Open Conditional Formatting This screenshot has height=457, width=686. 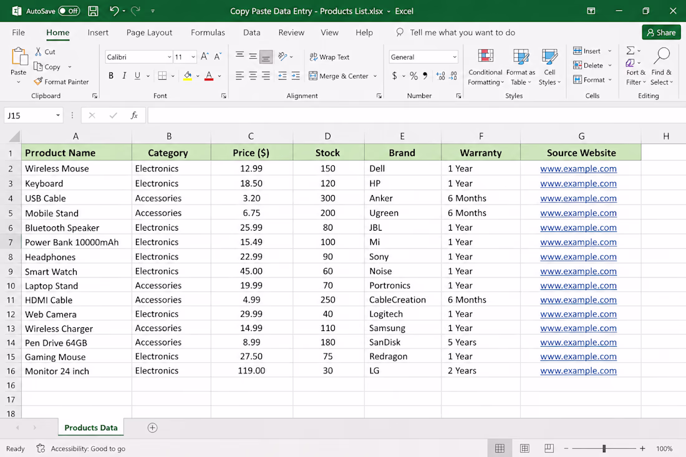click(485, 67)
